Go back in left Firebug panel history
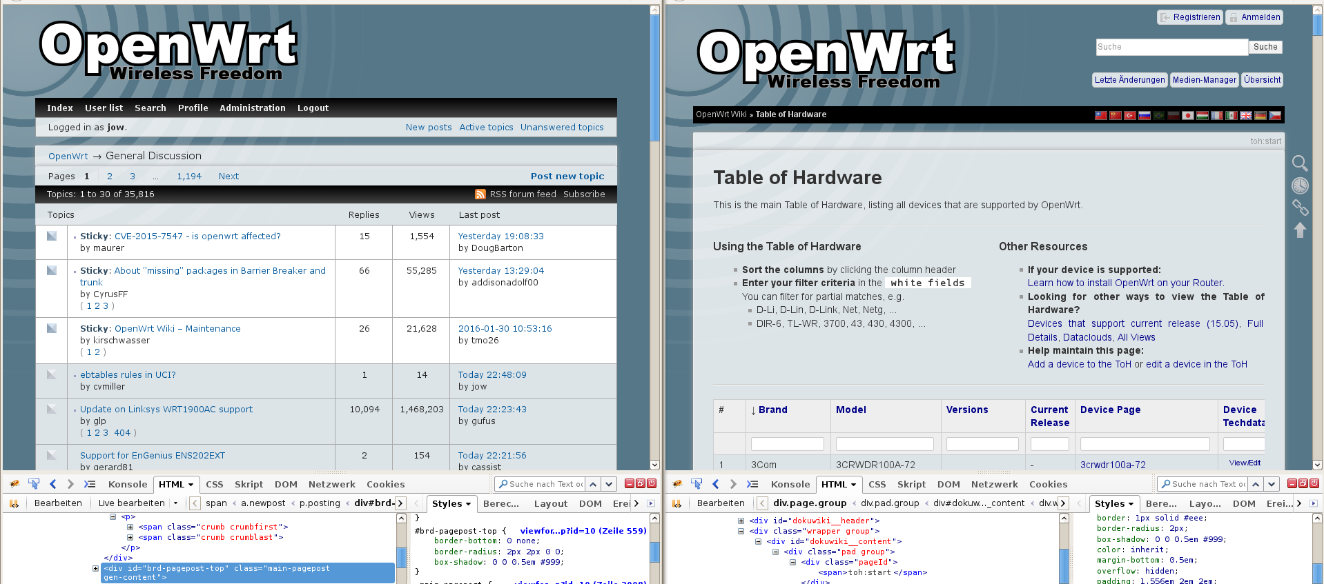1324x584 pixels. pyautogui.click(x=53, y=484)
